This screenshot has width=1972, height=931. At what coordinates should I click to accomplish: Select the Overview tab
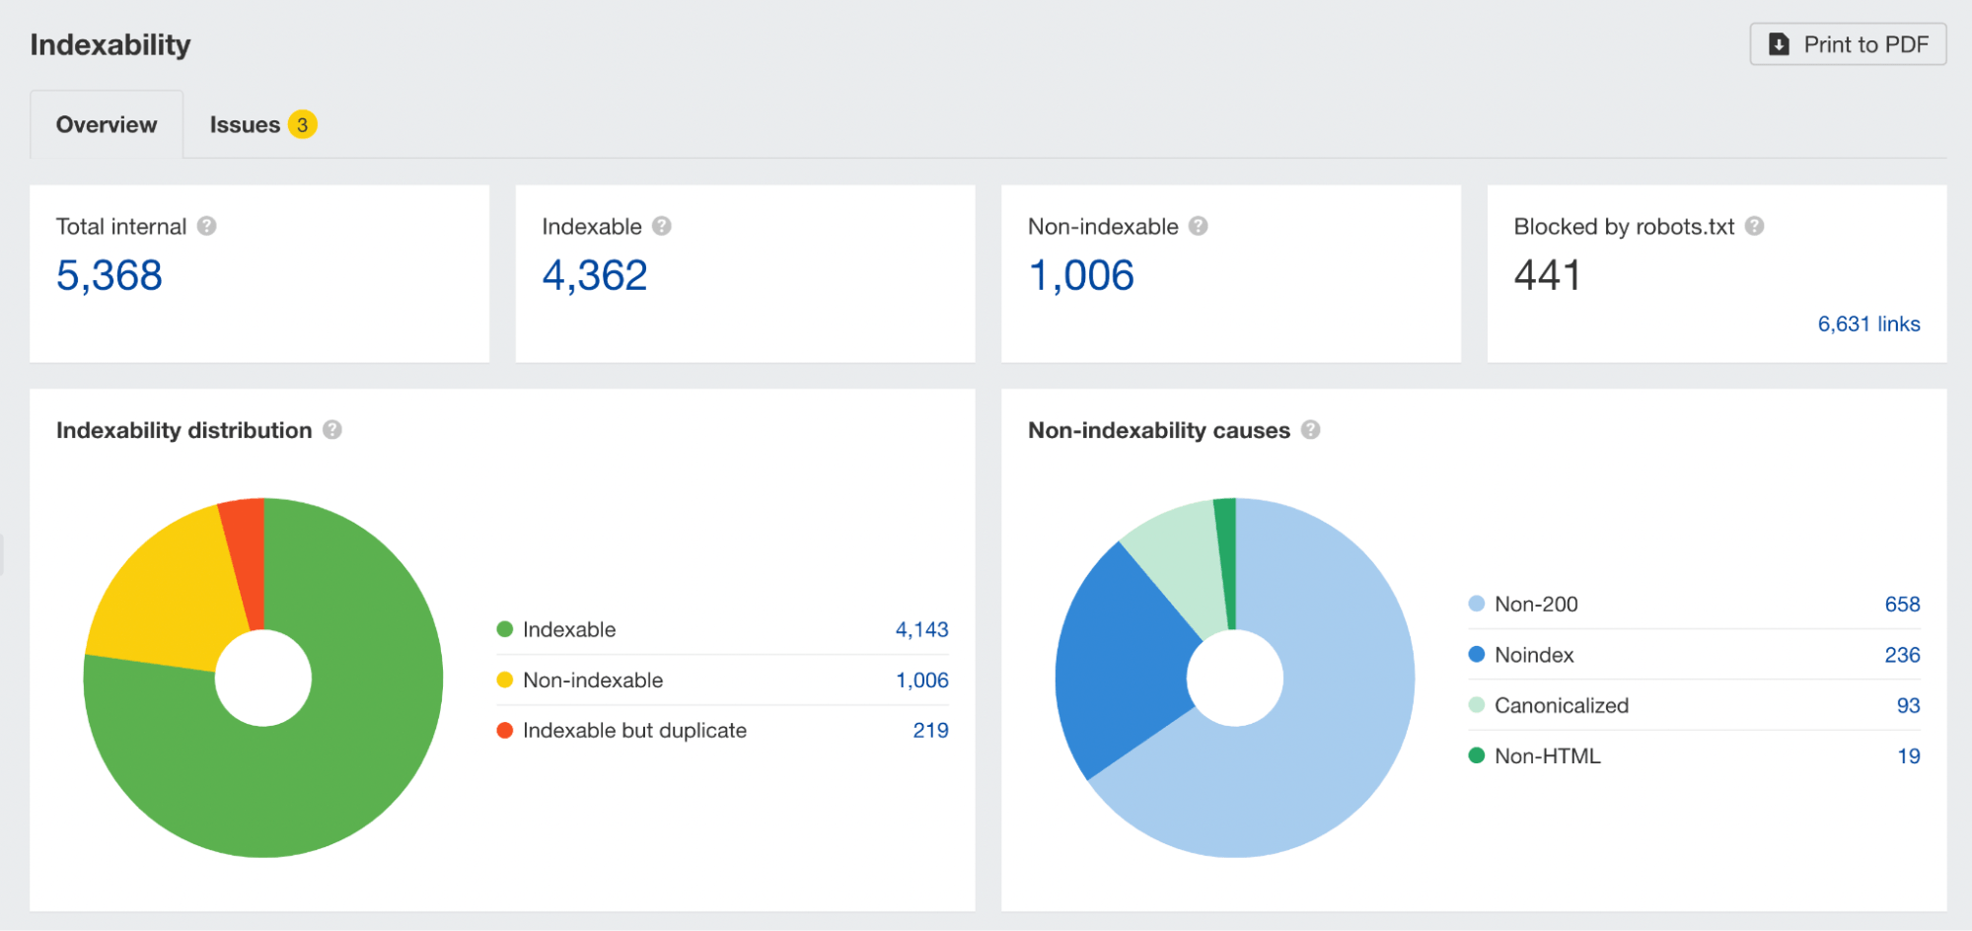106,124
